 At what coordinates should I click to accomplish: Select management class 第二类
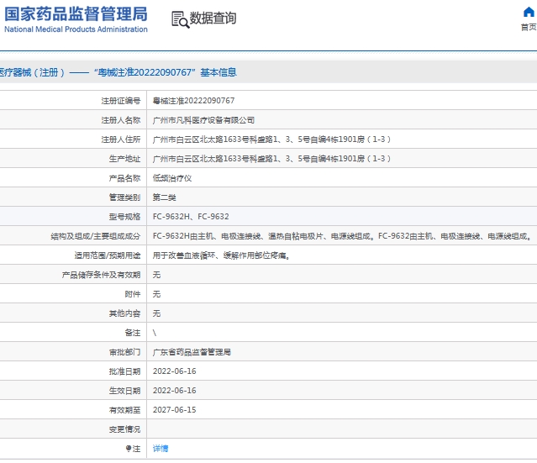[165, 197]
